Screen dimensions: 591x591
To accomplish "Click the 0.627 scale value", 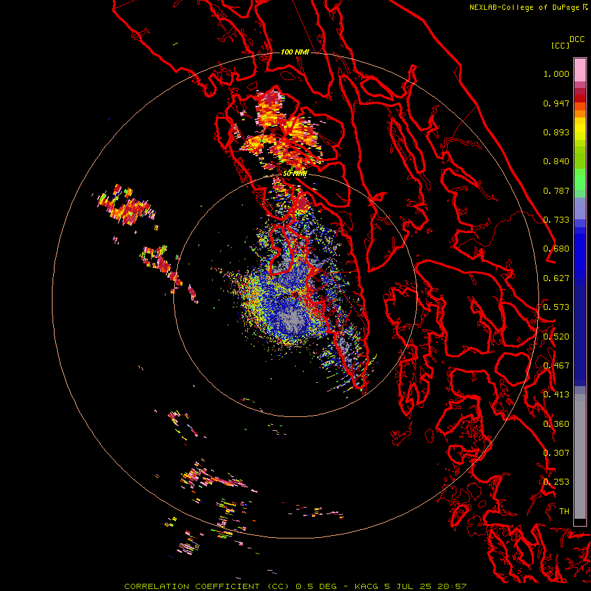I will coord(556,278).
